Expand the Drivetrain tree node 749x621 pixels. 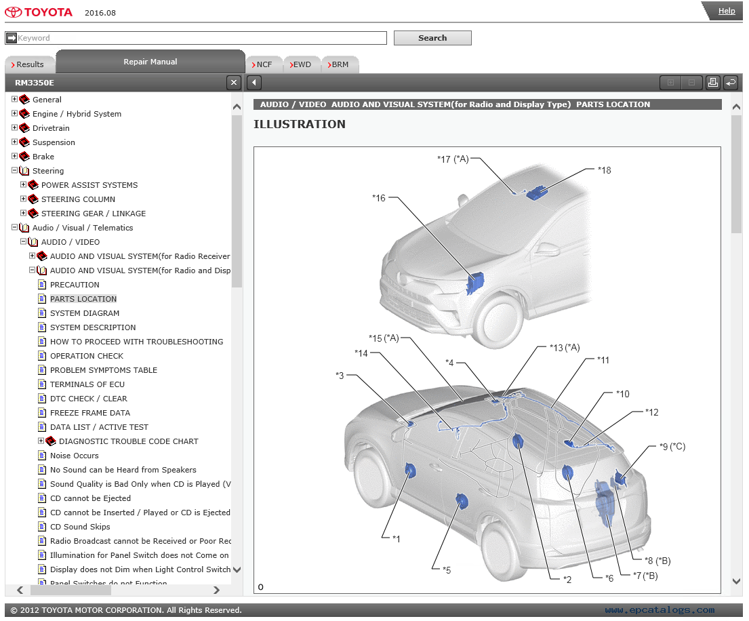coord(14,127)
